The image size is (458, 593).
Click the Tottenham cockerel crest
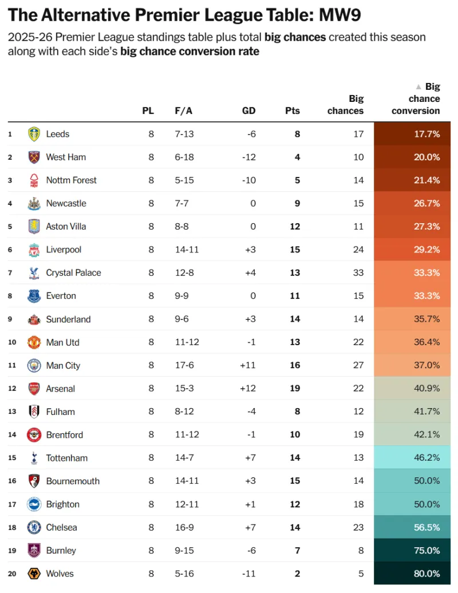point(34,458)
